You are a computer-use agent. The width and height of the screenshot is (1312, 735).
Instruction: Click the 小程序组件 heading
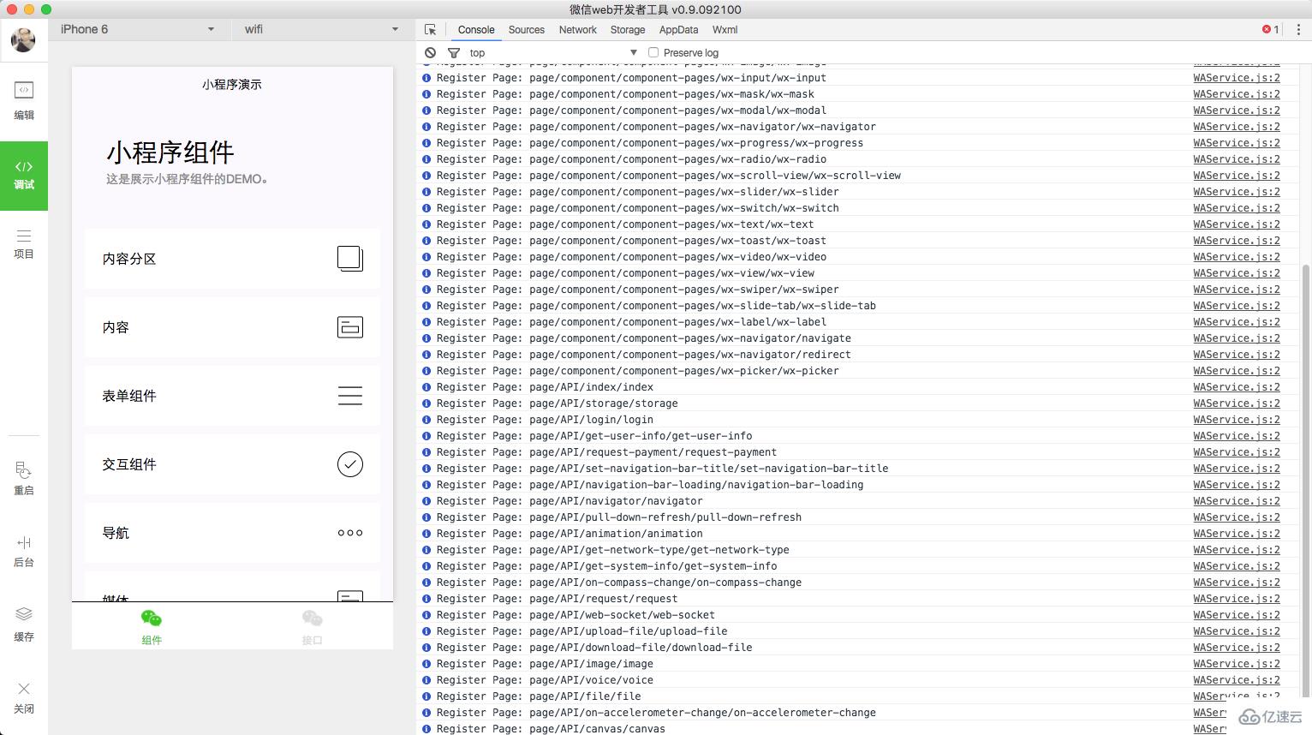point(170,152)
